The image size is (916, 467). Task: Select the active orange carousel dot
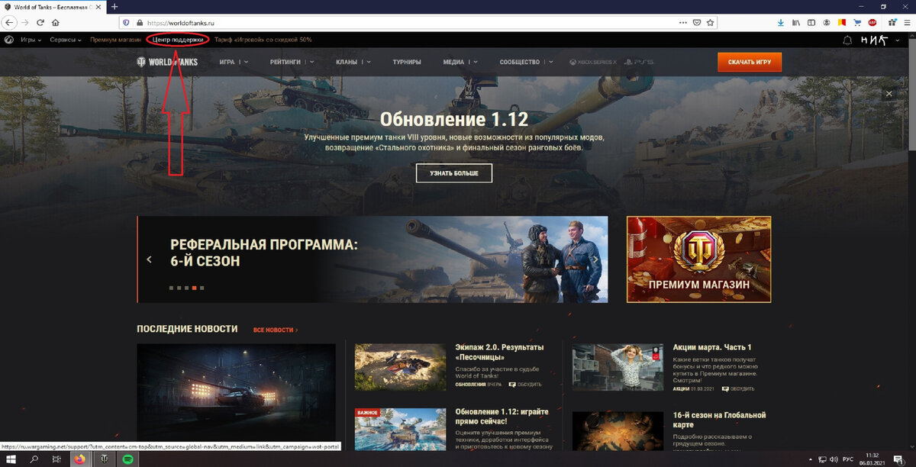[194, 288]
